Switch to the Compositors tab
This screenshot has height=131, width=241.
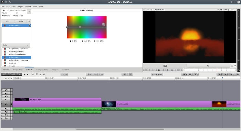42,70
